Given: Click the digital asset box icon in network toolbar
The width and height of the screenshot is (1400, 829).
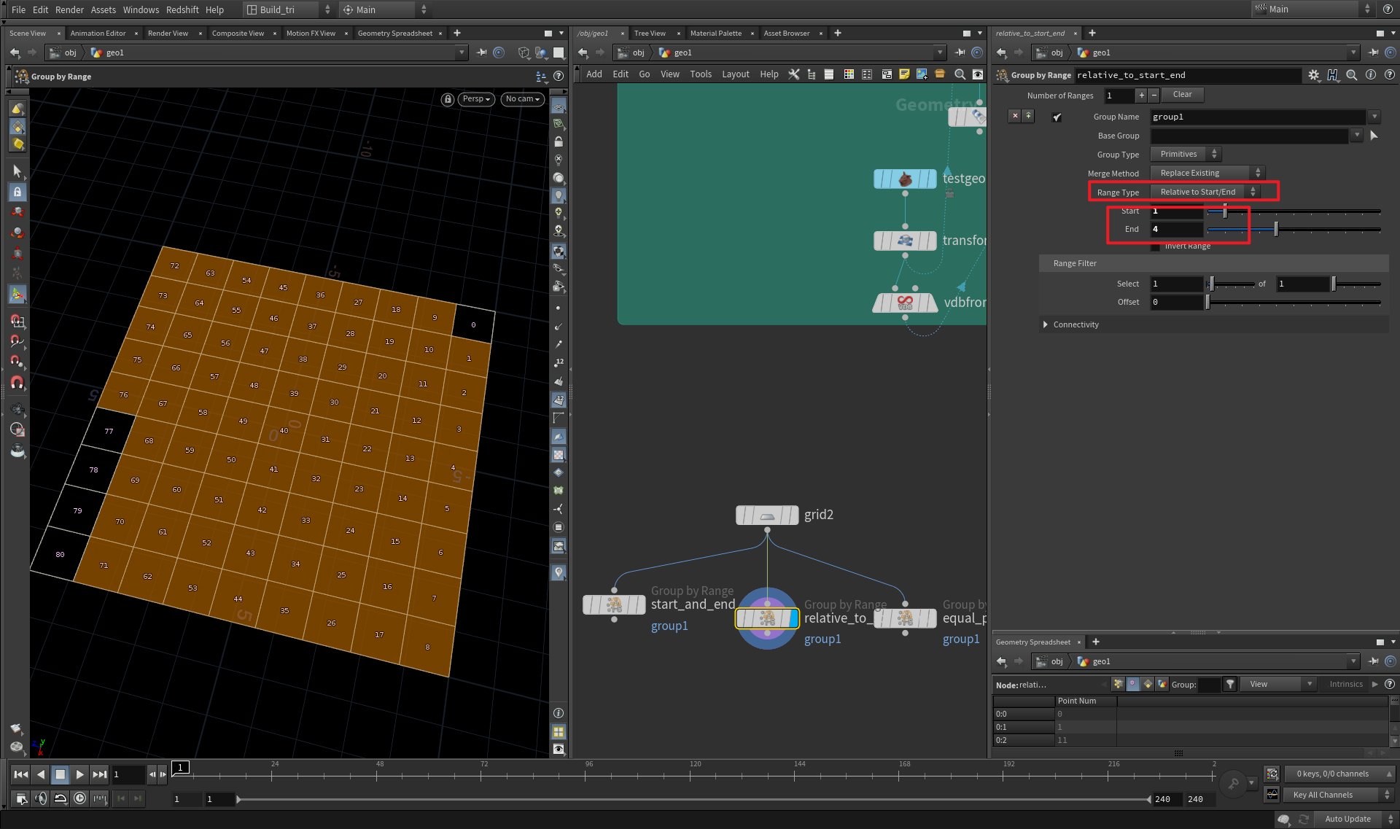Looking at the screenshot, I should pos(938,74).
